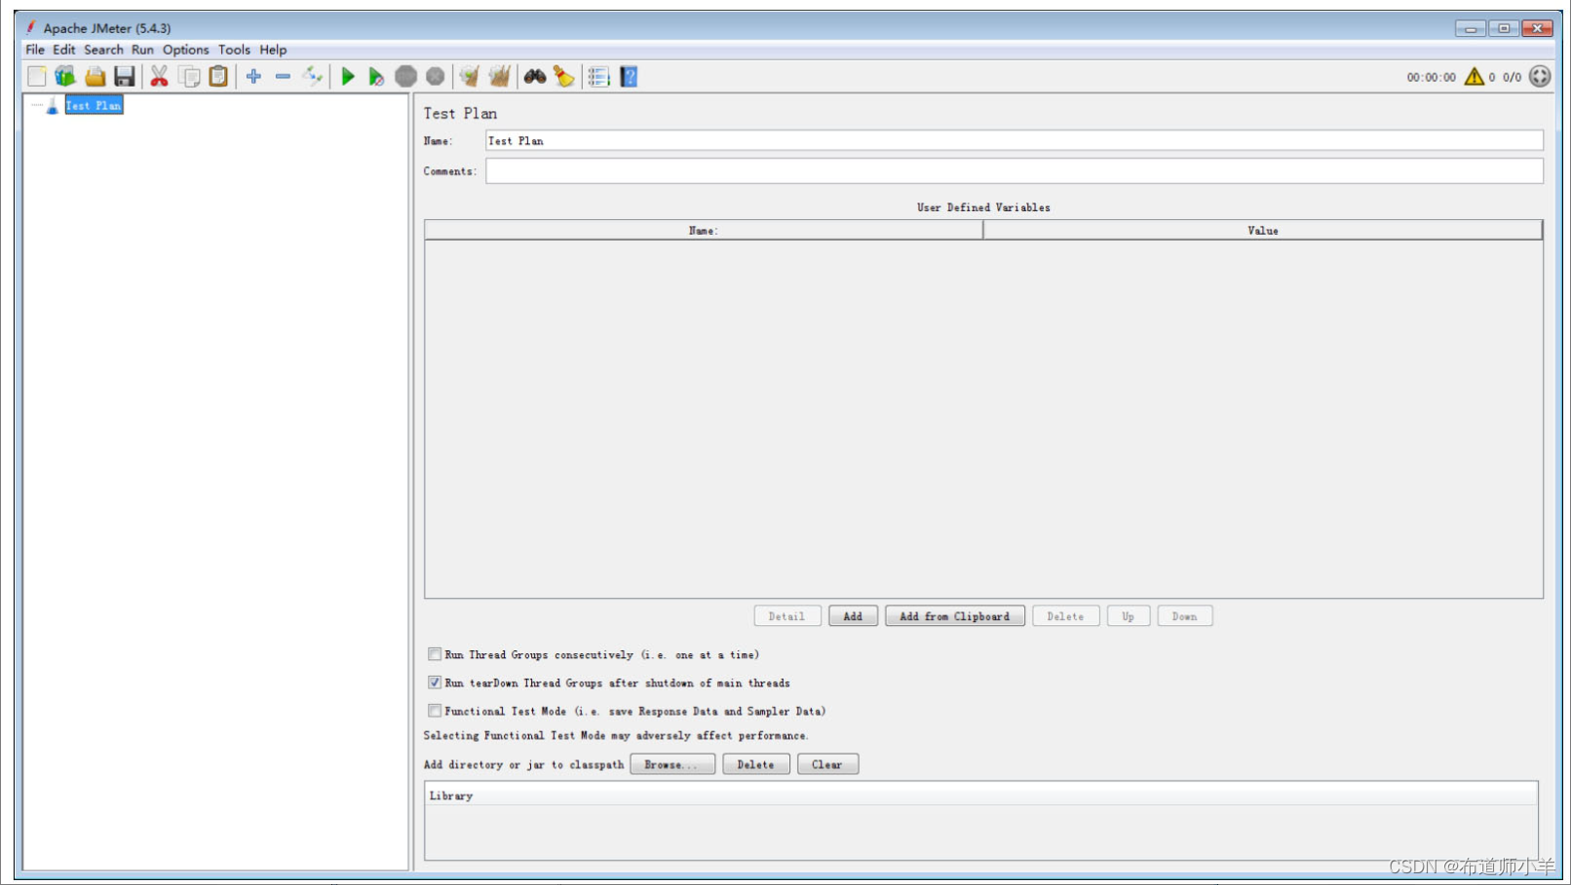The image size is (1571, 885).
Task: Select Test Plan node in tree
Action: [94, 105]
